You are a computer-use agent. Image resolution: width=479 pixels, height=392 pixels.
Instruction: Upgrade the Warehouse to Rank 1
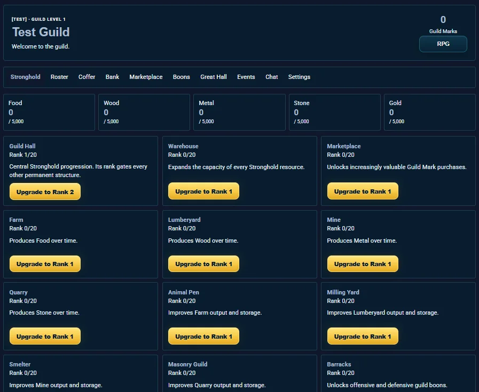pos(204,191)
